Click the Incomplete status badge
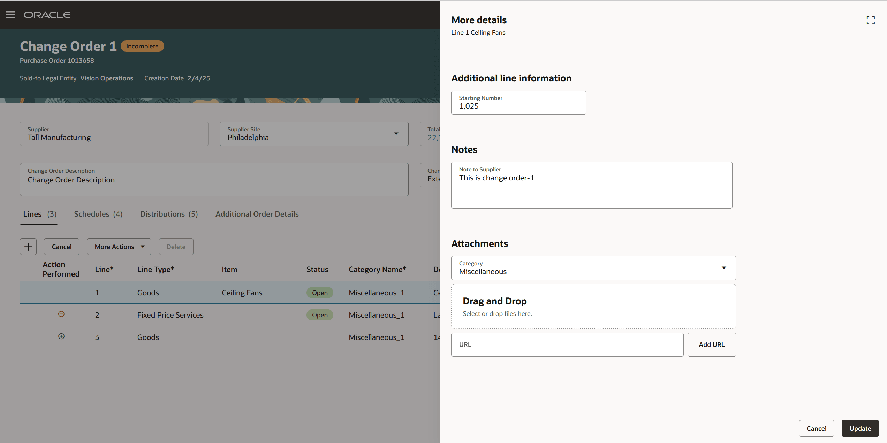The image size is (887, 443). click(x=142, y=46)
